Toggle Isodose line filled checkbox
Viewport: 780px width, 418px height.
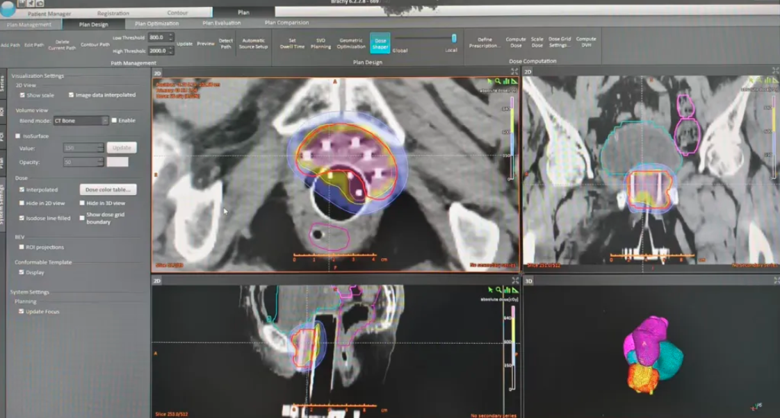click(22, 218)
